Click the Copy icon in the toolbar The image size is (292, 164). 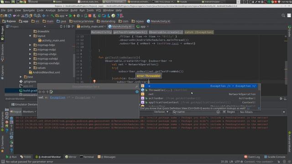coord(26,16)
